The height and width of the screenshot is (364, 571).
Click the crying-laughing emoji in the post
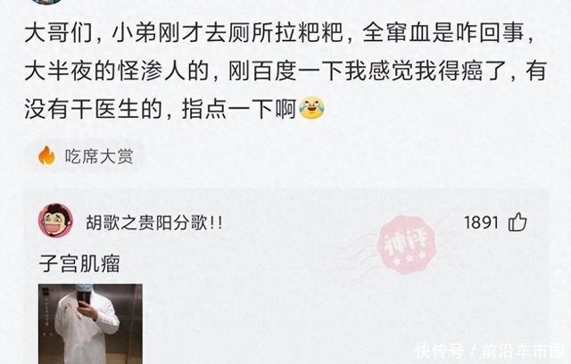pyautogui.click(x=311, y=108)
